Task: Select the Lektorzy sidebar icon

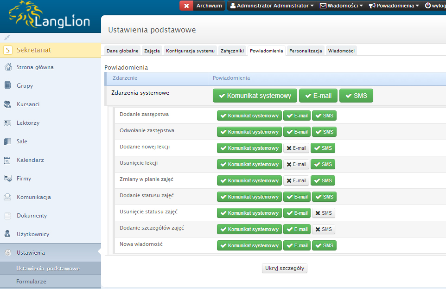Action: tap(8, 123)
